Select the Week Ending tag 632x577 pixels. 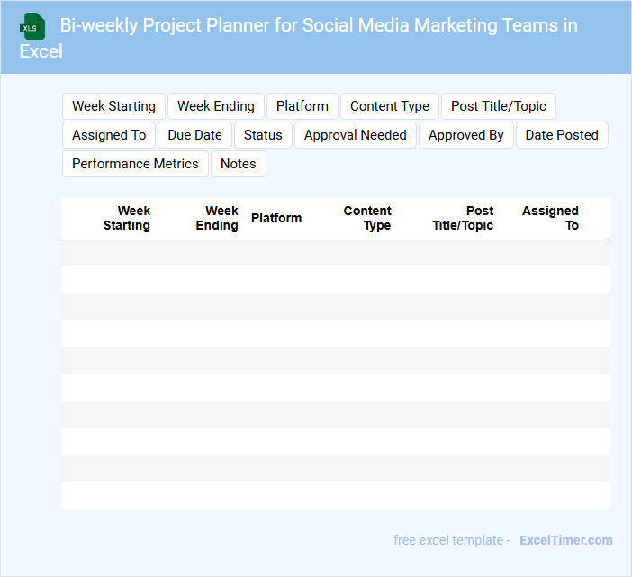tap(216, 106)
